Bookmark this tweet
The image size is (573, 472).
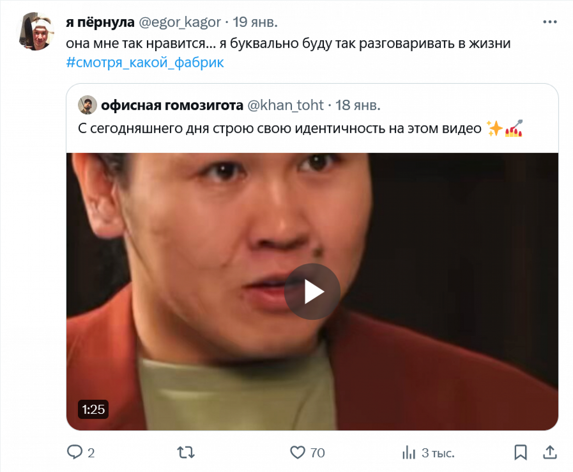[520, 452]
